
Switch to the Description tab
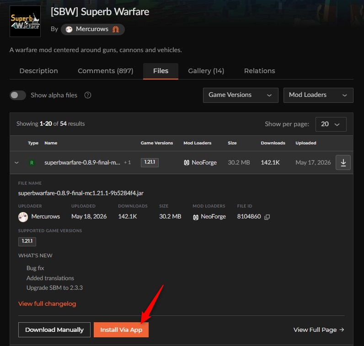(x=38, y=71)
